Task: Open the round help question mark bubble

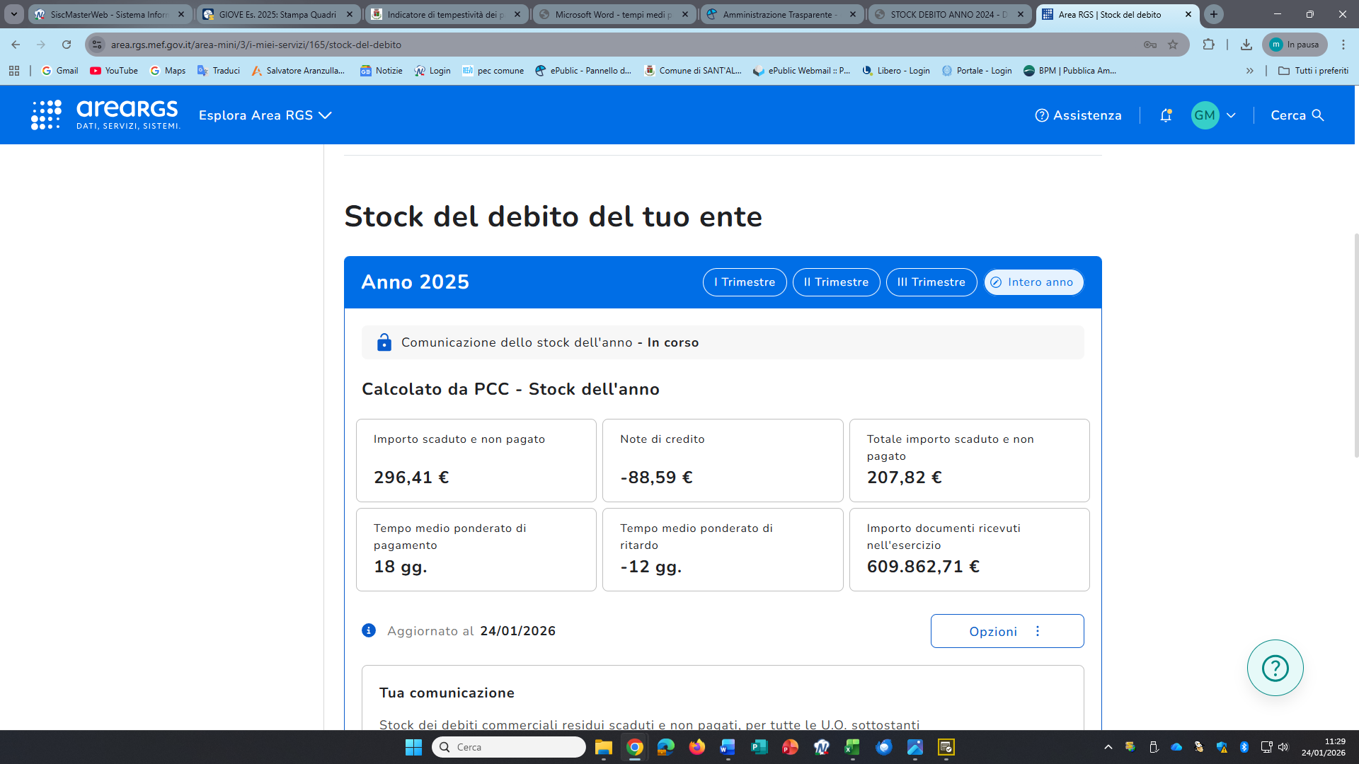Action: coord(1275,668)
